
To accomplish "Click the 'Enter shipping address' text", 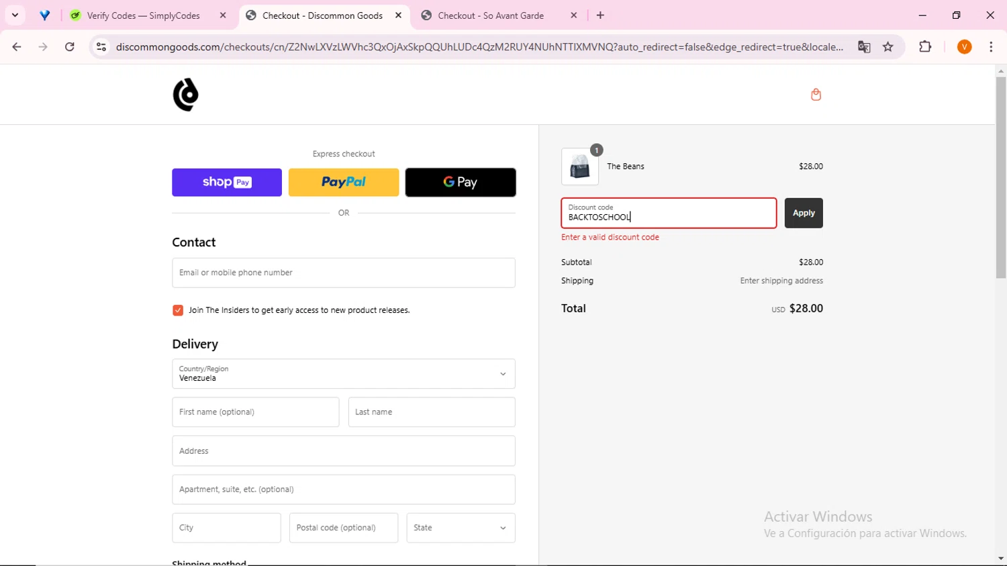I will tap(781, 281).
